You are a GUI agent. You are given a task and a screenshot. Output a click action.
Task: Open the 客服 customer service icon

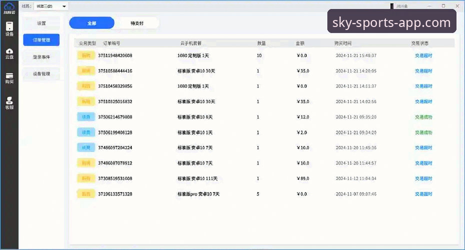pyautogui.click(x=10, y=103)
